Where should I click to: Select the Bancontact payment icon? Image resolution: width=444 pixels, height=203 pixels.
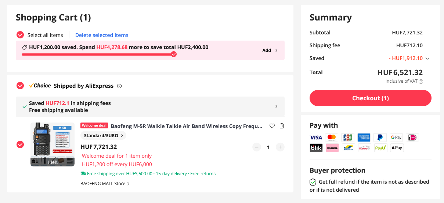(x=348, y=148)
